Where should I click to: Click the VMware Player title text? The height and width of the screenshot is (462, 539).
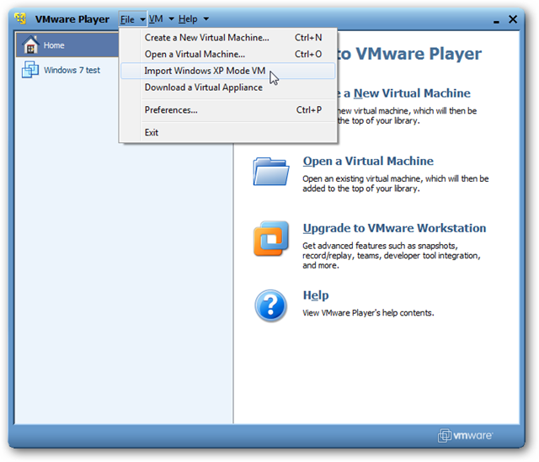pyautogui.click(x=72, y=19)
